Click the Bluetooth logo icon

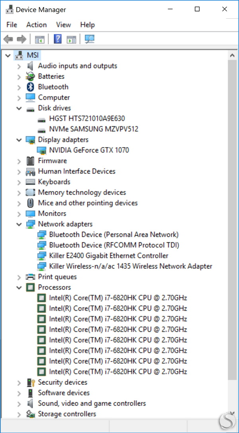(x=30, y=87)
